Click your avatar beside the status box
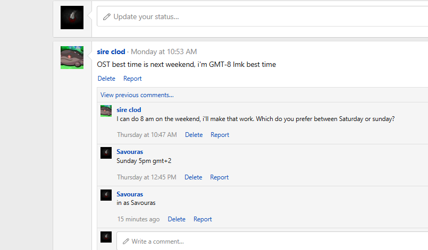This screenshot has height=250, width=428. coord(72,17)
